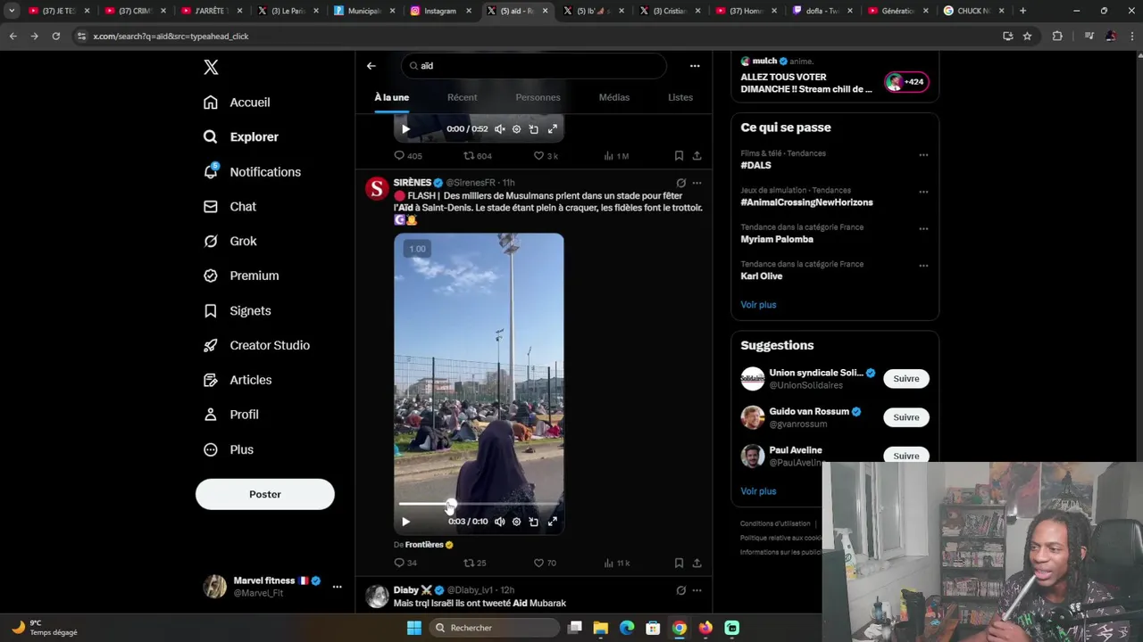Click the Plus more-options icon in sidebar
The height and width of the screenshot is (642, 1143).
pos(211,449)
